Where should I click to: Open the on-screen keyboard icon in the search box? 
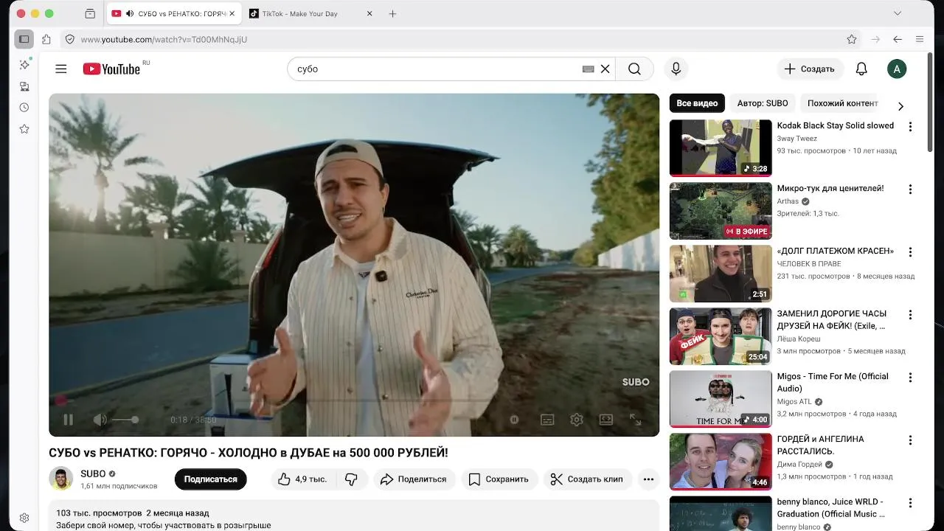(588, 69)
